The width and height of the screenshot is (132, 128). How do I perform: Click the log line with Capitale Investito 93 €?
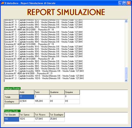(44, 52)
